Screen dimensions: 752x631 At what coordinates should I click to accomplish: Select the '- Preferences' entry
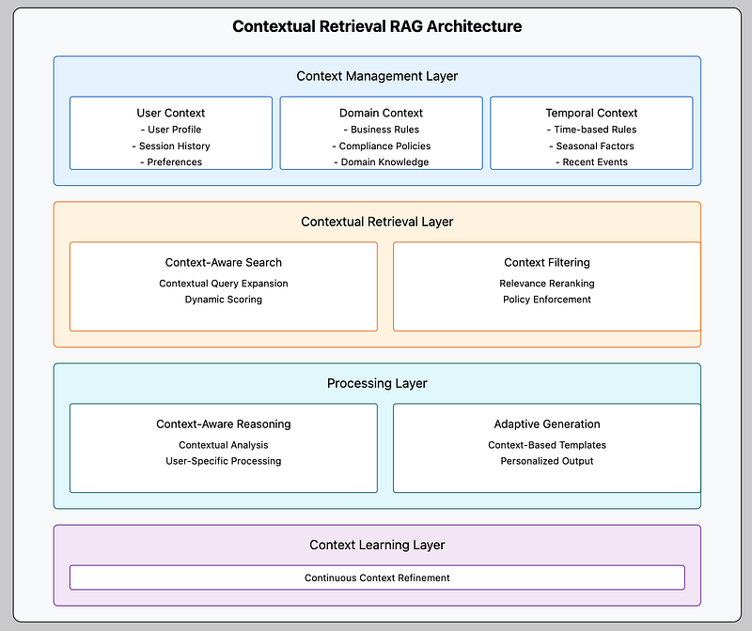point(171,162)
